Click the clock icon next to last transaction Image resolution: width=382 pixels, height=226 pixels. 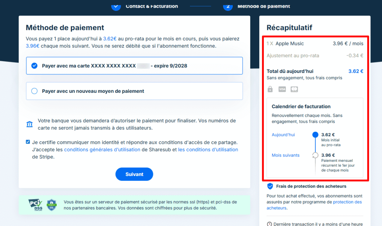point(269,224)
